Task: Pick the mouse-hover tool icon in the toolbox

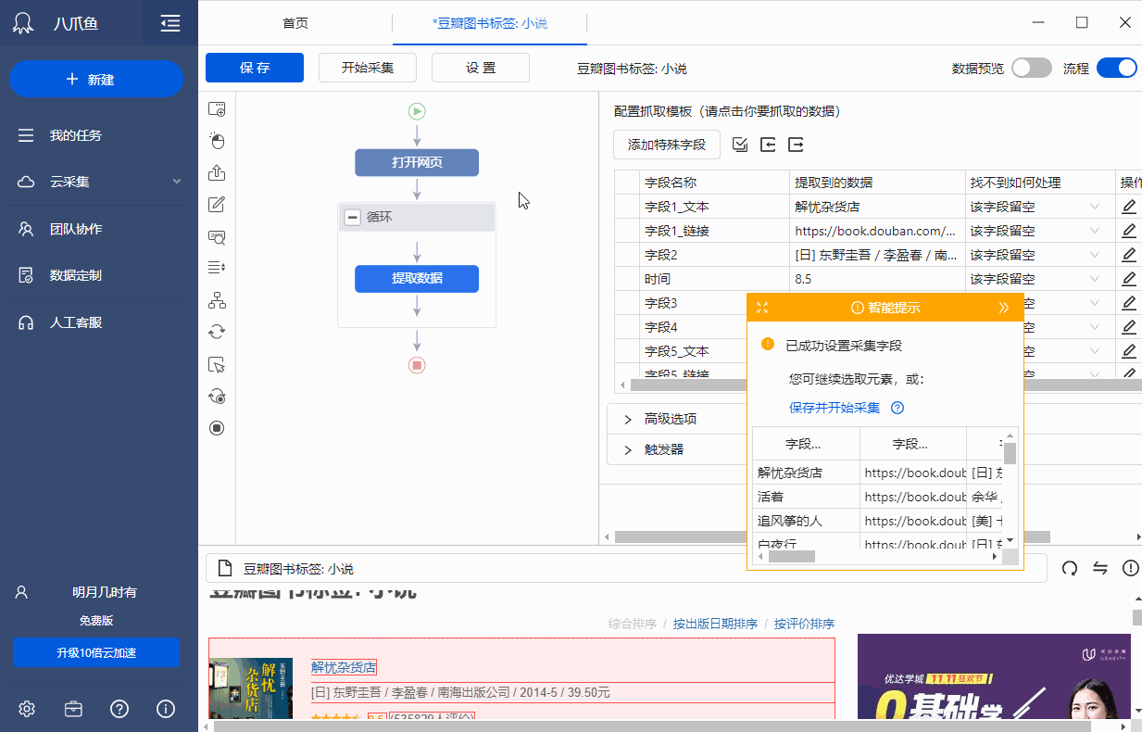Action: click(x=217, y=364)
